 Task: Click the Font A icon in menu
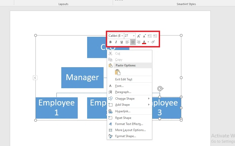click(110, 86)
